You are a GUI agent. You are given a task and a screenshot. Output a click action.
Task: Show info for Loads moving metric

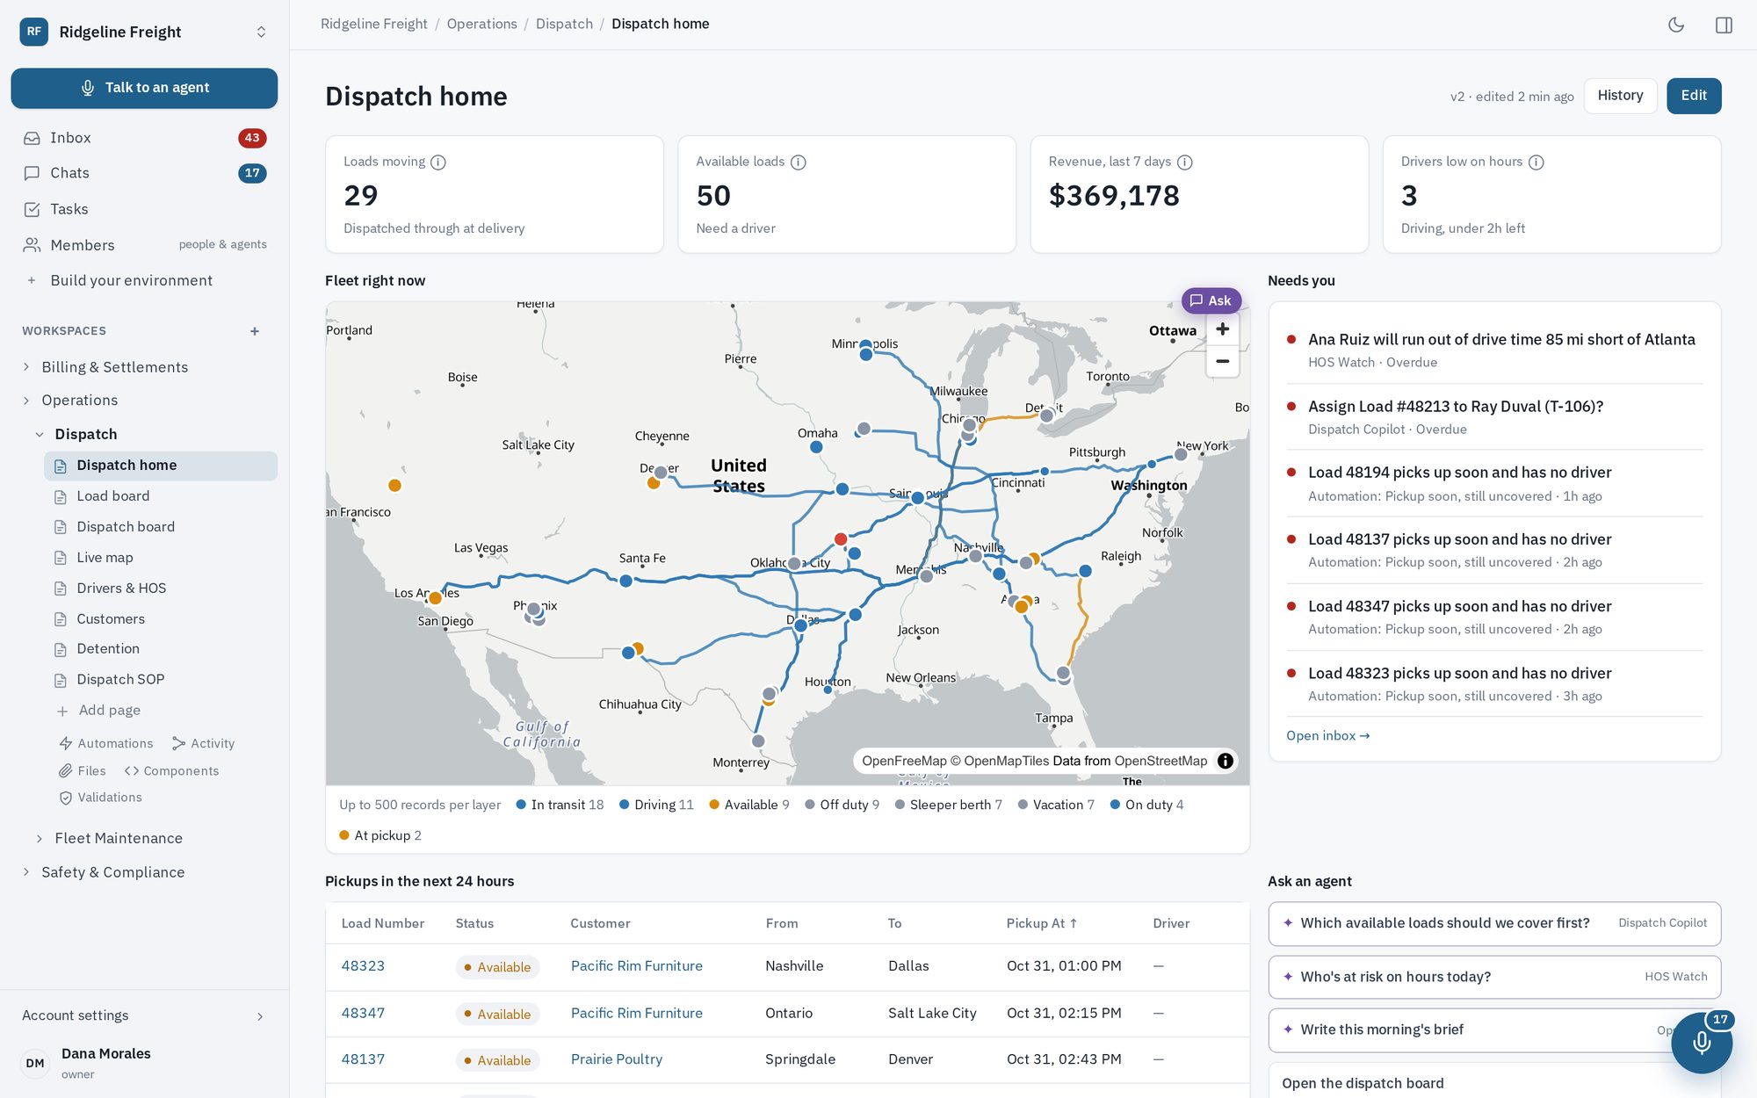(438, 163)
